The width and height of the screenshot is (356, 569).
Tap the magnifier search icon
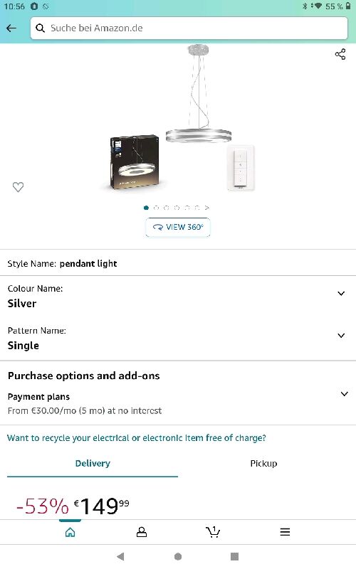tap(41, 28)
